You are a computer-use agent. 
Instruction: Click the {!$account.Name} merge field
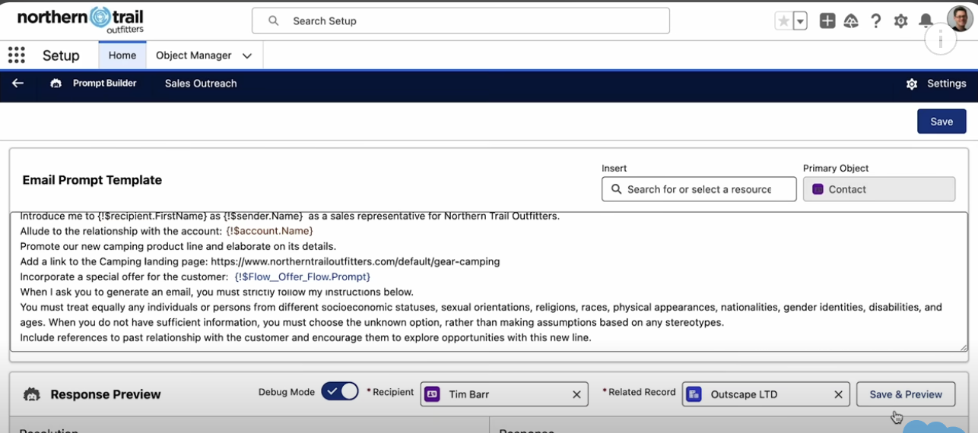(x=269, y=231)
